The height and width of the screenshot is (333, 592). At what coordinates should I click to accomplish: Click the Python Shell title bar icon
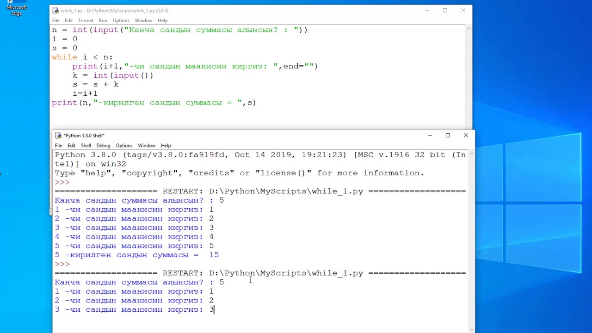(x=58, y=136)
